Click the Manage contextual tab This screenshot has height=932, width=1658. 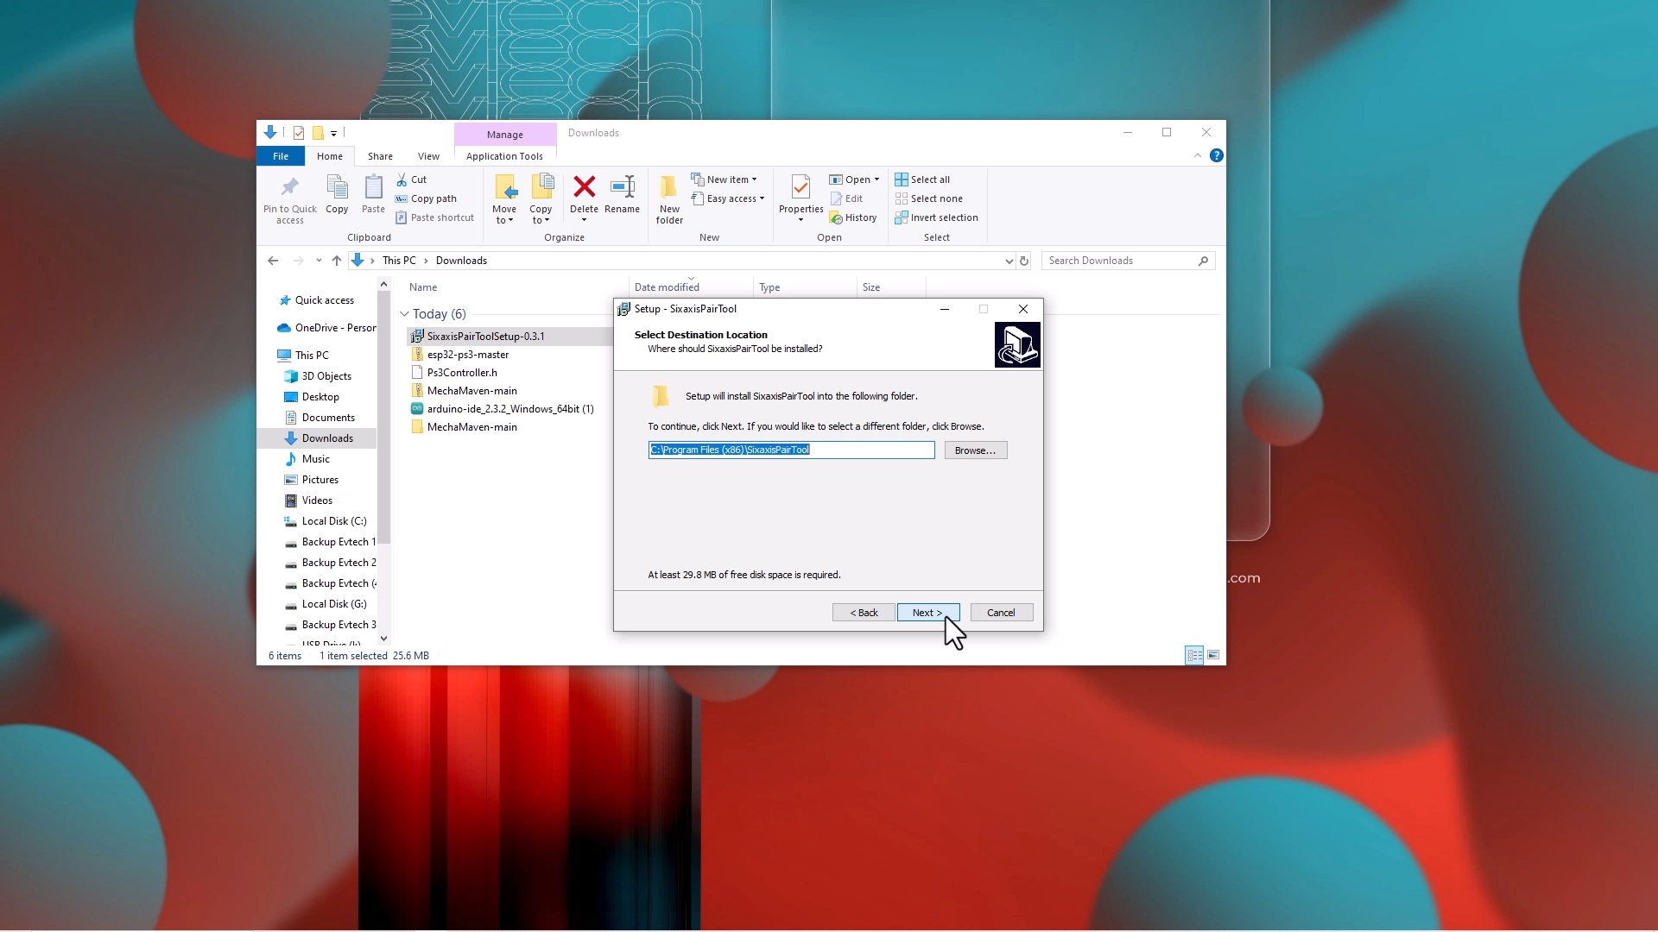[505, 135]
